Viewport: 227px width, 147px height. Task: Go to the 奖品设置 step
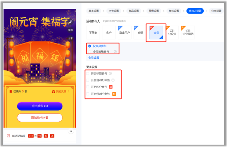[134, 11]
